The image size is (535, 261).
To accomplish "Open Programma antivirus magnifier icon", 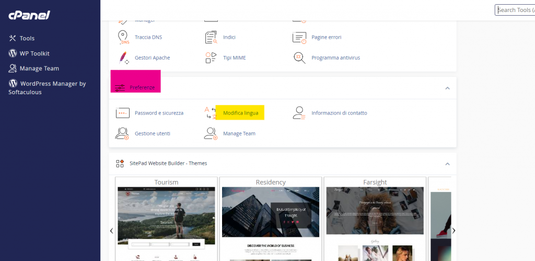I will point(299,58).
